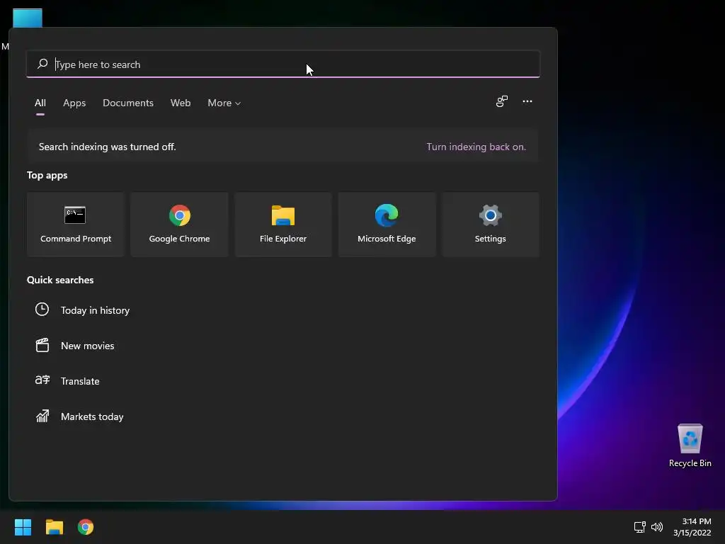Screen dimensions: 725x544
Task: Select the Recycle Bin desktop icon
Action: 690,446
